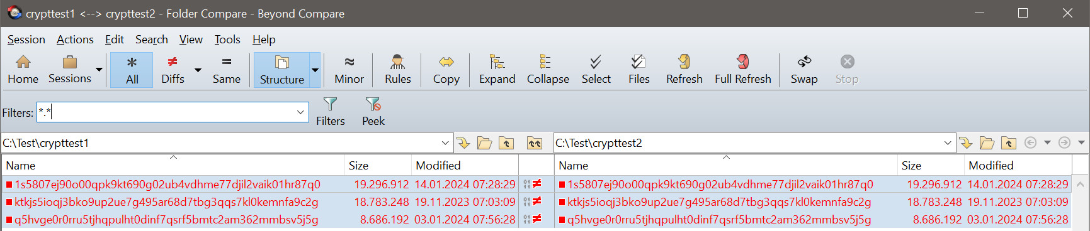Click the Copy arrow icon
Image resolution: width=1090 pixels, height=231 pixels.
446,62
